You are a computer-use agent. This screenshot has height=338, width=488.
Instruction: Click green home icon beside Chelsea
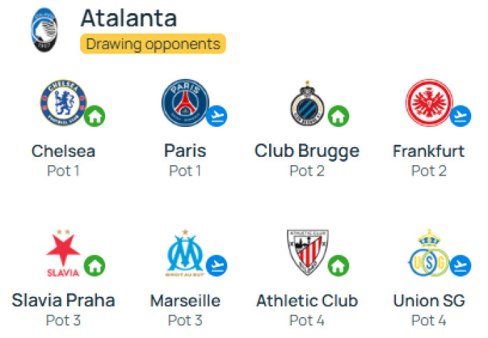point(95,116)
